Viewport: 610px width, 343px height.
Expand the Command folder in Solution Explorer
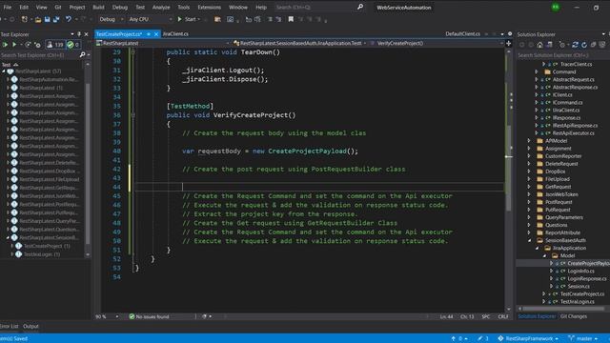click(537, 72)
